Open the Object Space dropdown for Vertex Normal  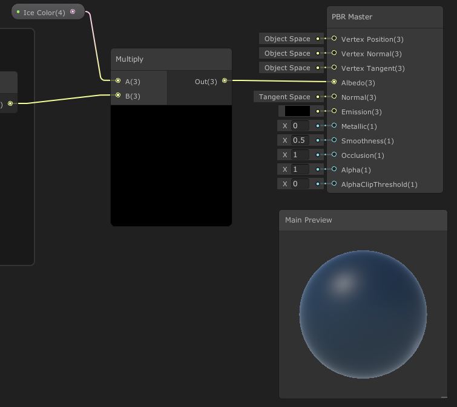(287, 53)
